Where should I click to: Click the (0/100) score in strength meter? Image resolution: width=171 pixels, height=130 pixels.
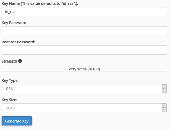coord(94,69)
